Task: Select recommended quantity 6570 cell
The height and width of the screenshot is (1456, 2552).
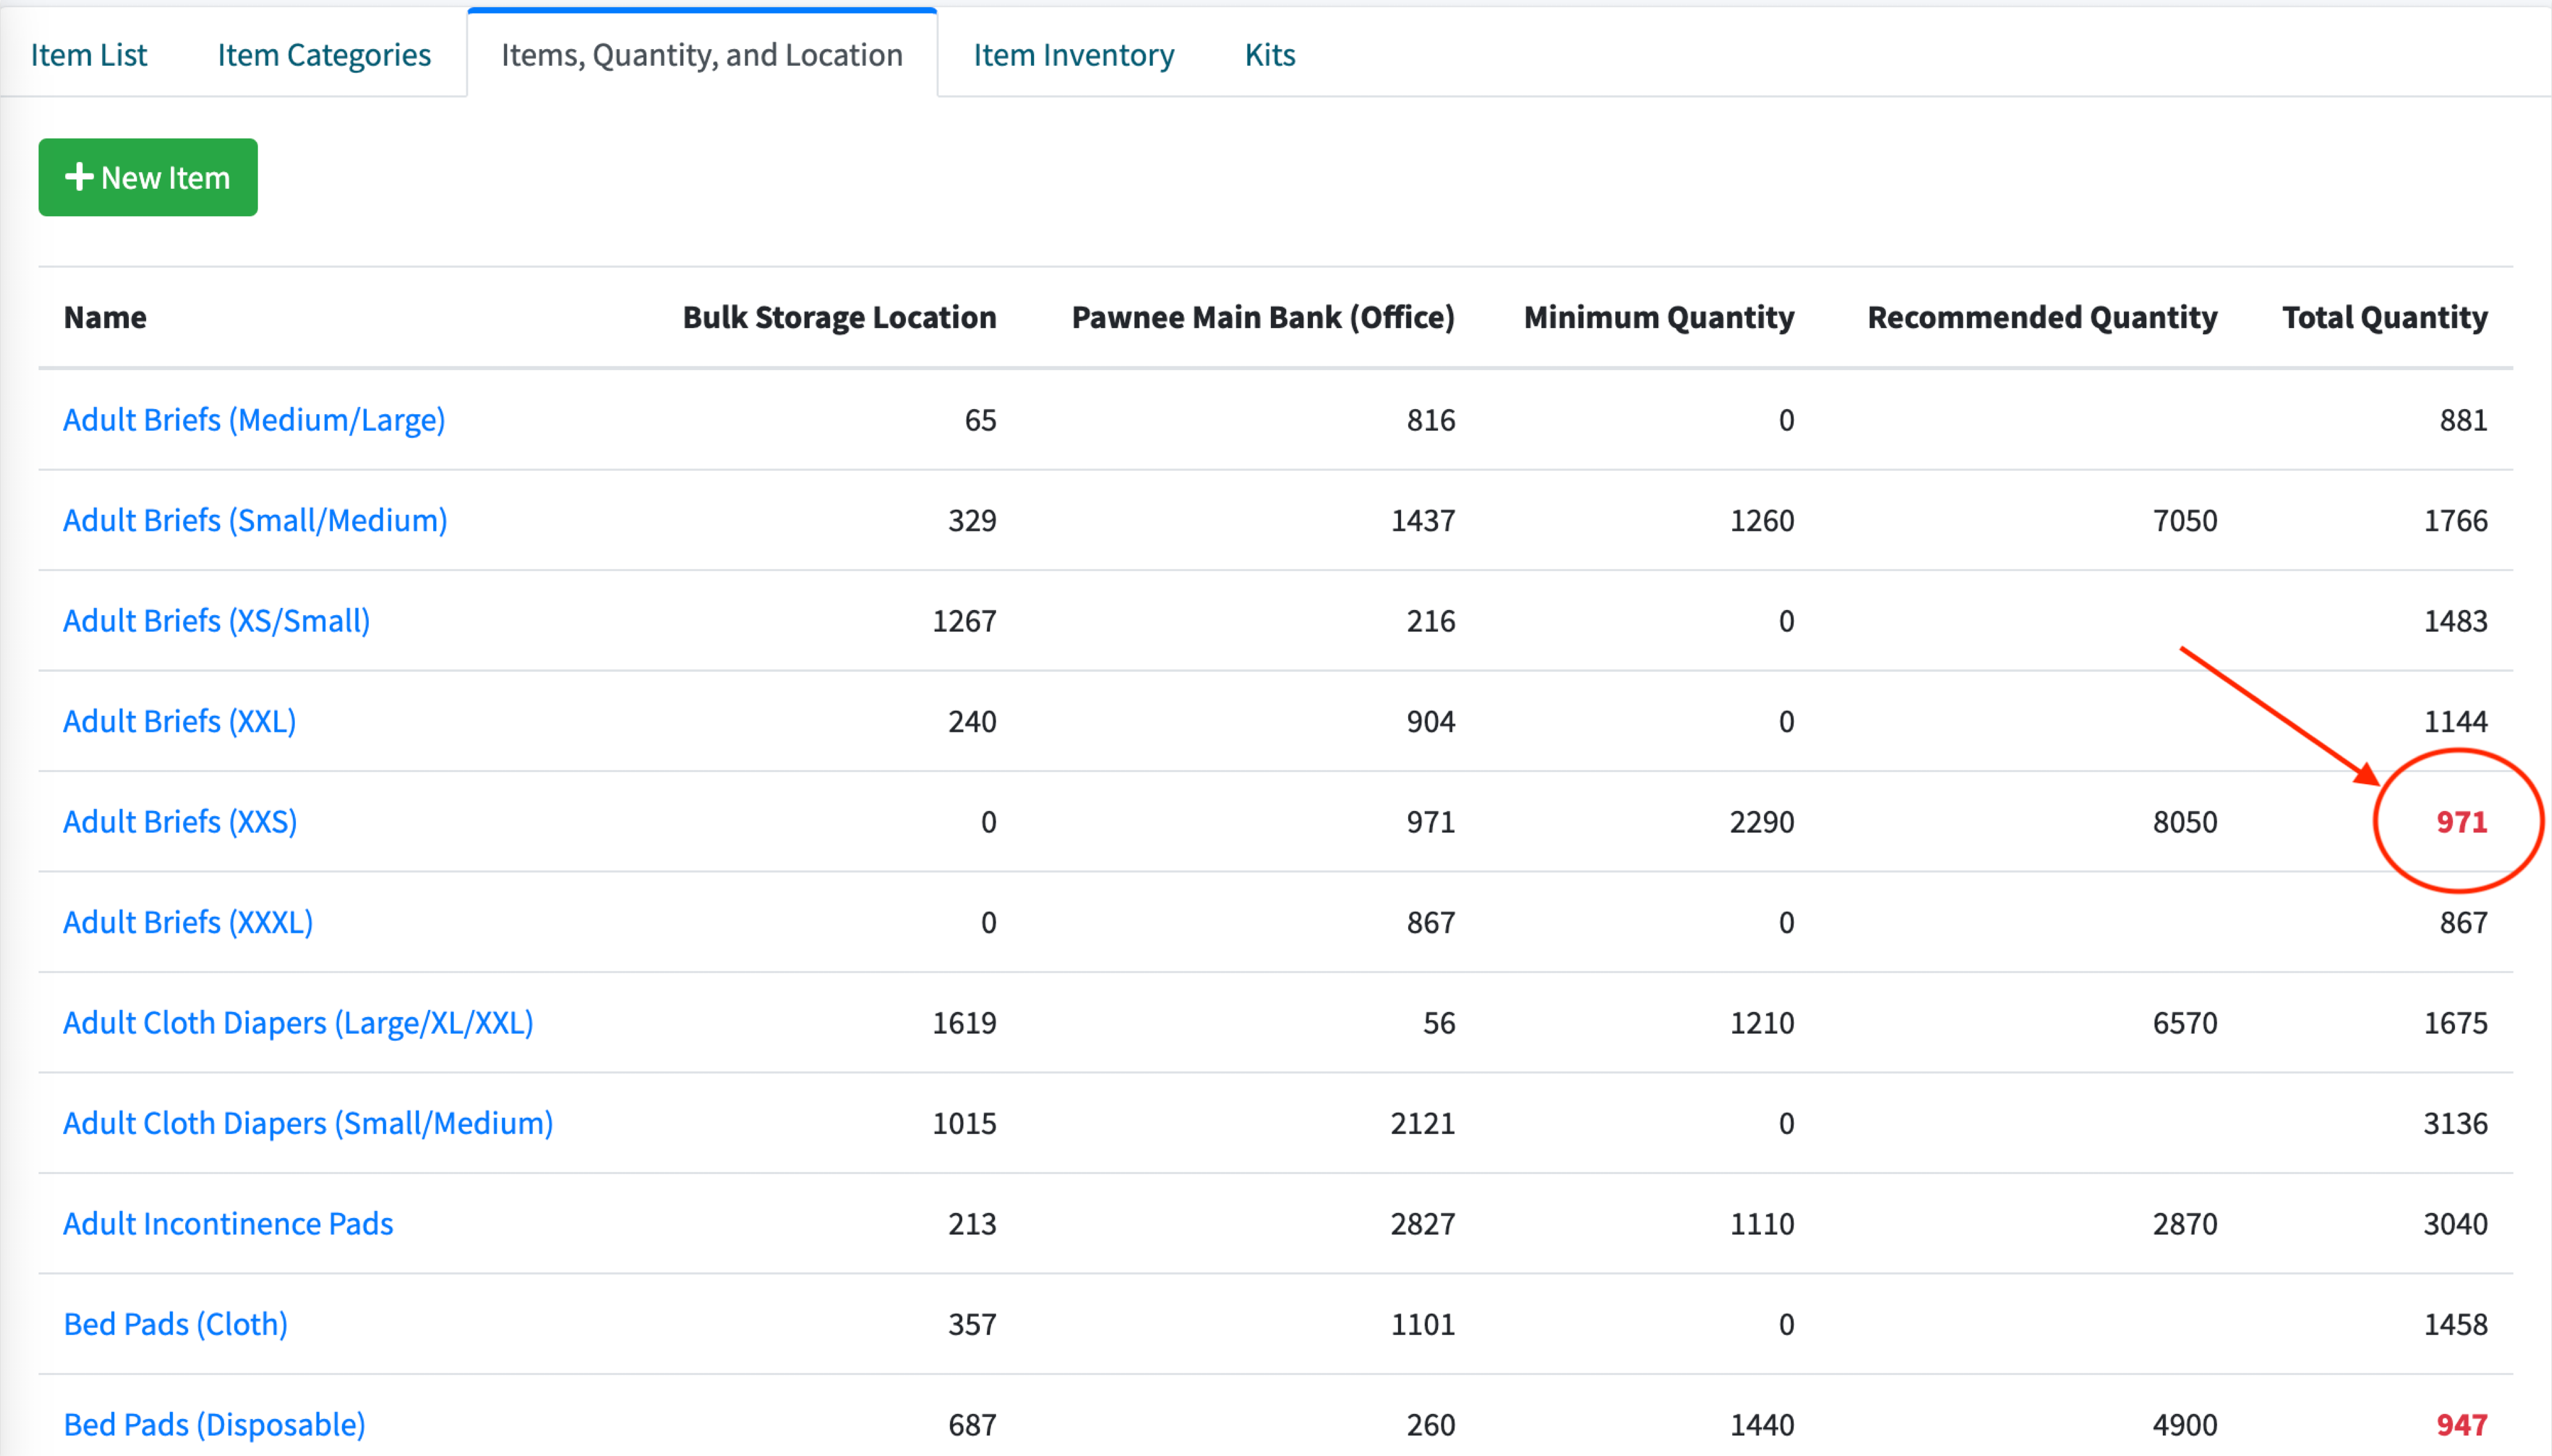Action: click(2185, 1023)
